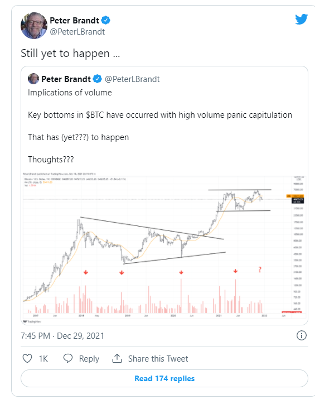The image size is (315, 399).
Task: Click the verified badge in the quoted tweet
Action: coord(97,79)
